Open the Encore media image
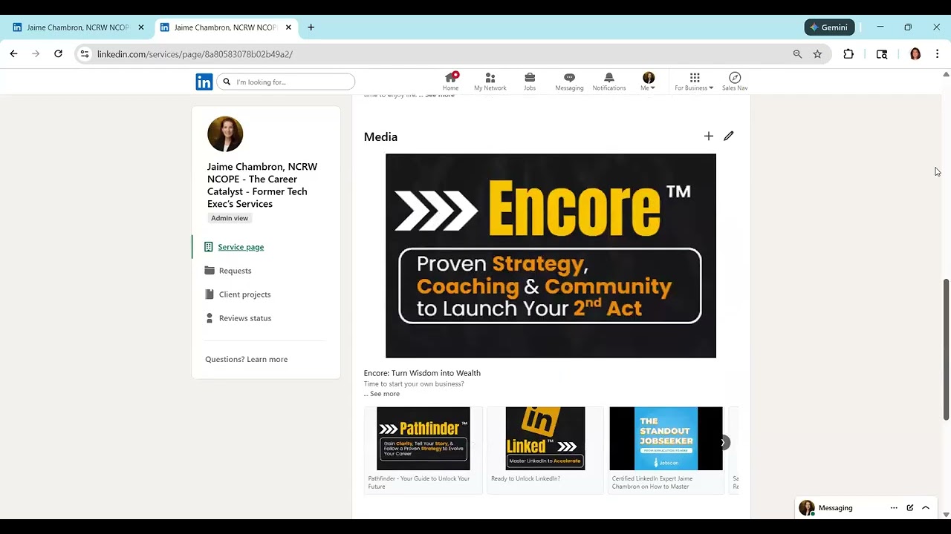 pyautogui.click(x=551, y=256)
